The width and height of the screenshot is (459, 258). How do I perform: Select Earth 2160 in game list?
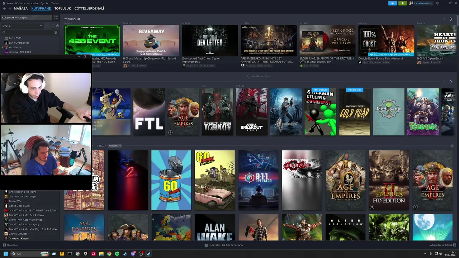coord(15,38)
